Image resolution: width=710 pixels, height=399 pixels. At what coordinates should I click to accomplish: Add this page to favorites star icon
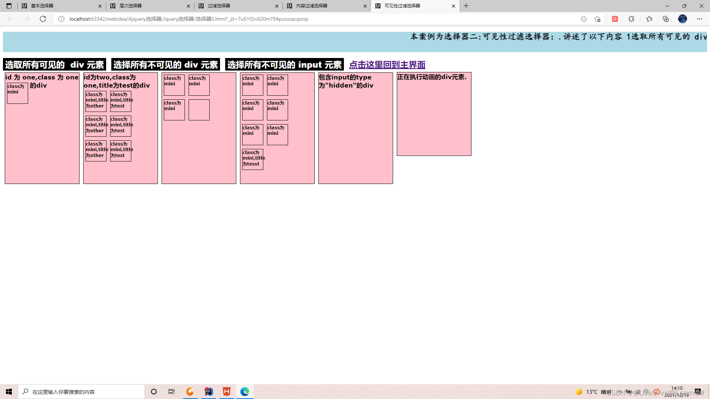597,19
